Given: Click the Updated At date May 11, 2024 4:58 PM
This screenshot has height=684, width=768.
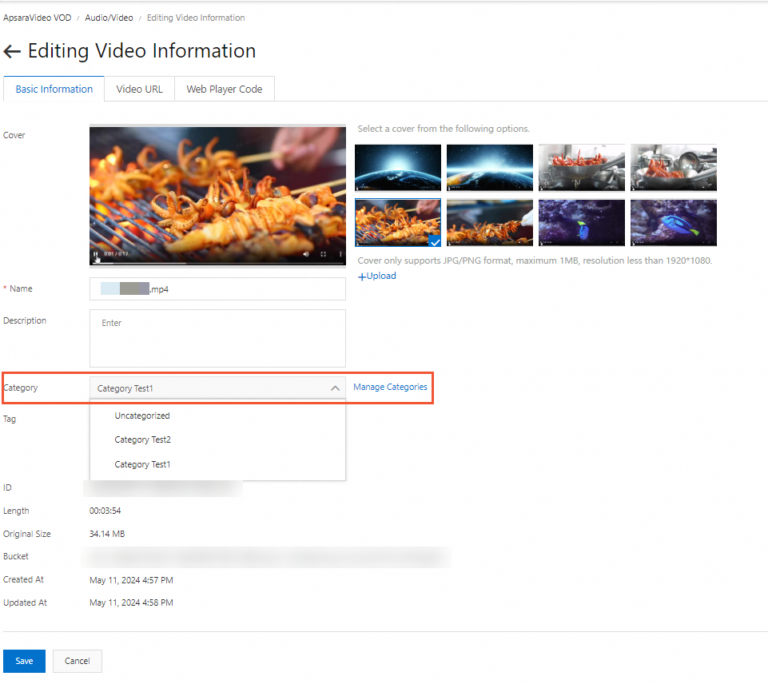Looking at the screenshot, I should pos(131,602).
